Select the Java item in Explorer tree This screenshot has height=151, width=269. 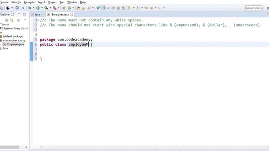5,48
